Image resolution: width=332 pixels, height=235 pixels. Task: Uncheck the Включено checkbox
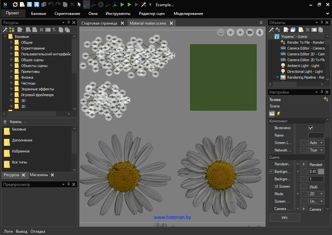point(311,128)
